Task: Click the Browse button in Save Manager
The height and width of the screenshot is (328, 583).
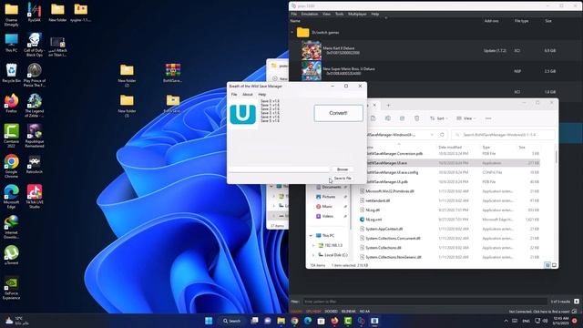Action: pos(343,169)
